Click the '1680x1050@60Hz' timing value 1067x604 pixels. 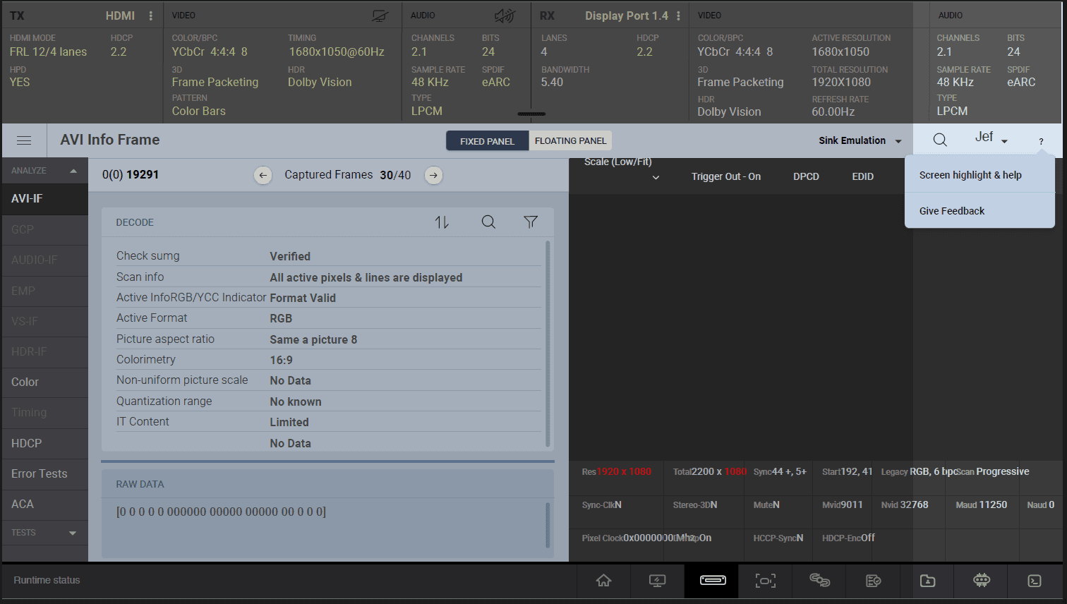point(337,52)
